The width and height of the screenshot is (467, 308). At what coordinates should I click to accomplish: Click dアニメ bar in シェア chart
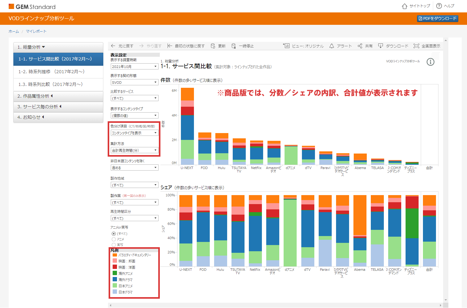pos(290,231)
